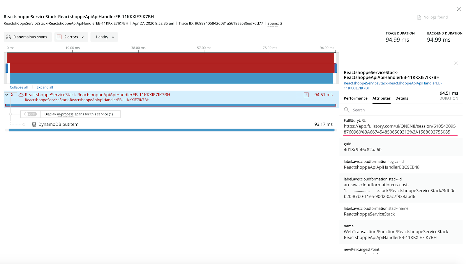Viewport: 466px width, 264px height.
Task: Click the 38.00 ms timeline tick
Action: point(138,48)
